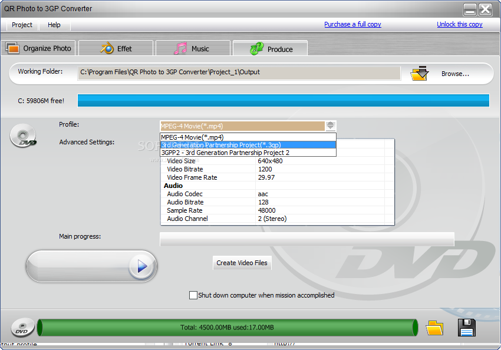
Task: Click the pink music note icon
Action: coord(180,48)
